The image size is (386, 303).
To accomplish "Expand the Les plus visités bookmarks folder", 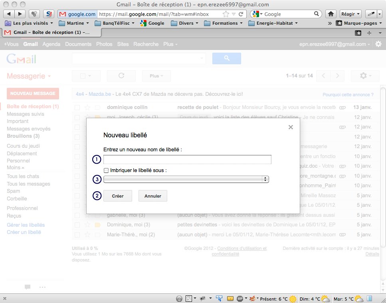I will click(x=29, y=24).
